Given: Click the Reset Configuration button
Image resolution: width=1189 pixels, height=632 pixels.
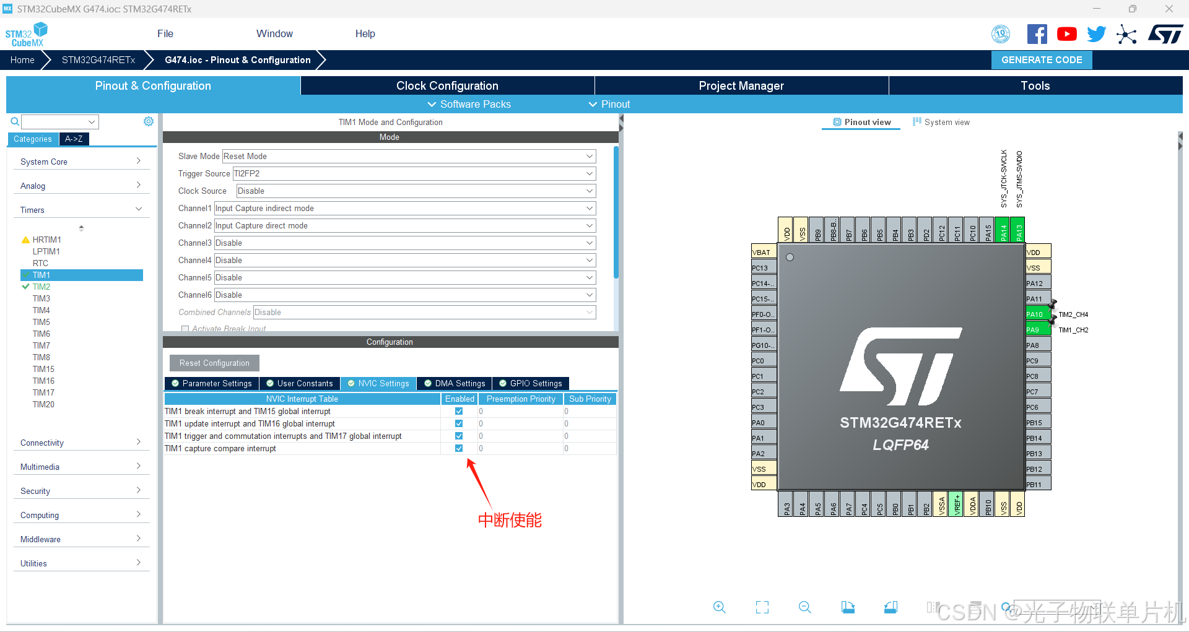Looking at the screenshot, I should pos(214,363).
